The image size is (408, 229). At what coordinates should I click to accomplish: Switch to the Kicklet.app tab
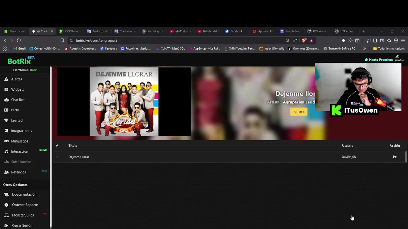(153, 31)
